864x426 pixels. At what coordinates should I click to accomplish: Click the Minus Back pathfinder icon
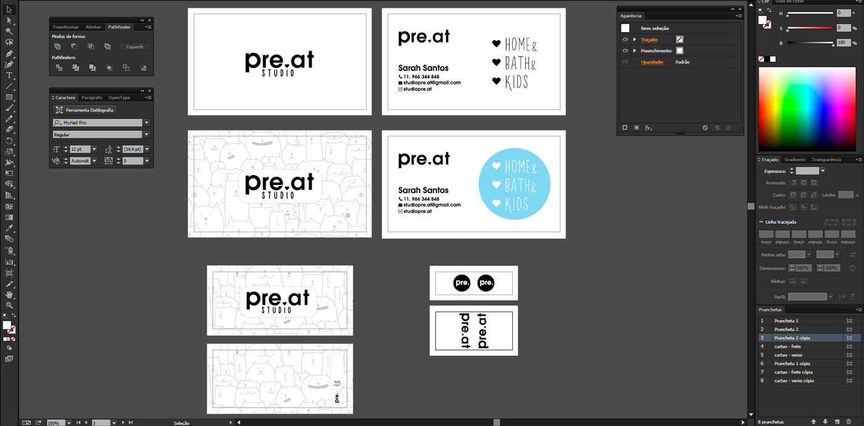(143, 68)
